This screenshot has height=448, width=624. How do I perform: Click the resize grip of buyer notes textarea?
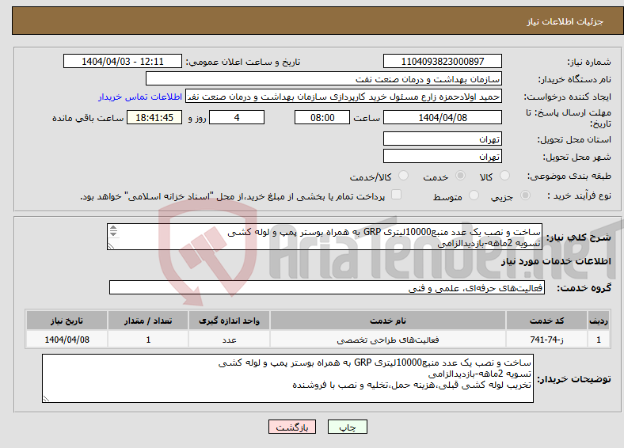click(x=46, y=399)
